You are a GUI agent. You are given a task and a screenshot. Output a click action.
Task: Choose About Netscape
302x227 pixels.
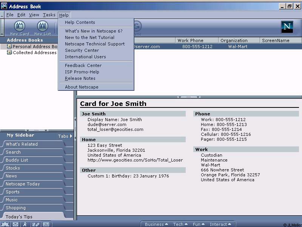click(x=96, y=87)
